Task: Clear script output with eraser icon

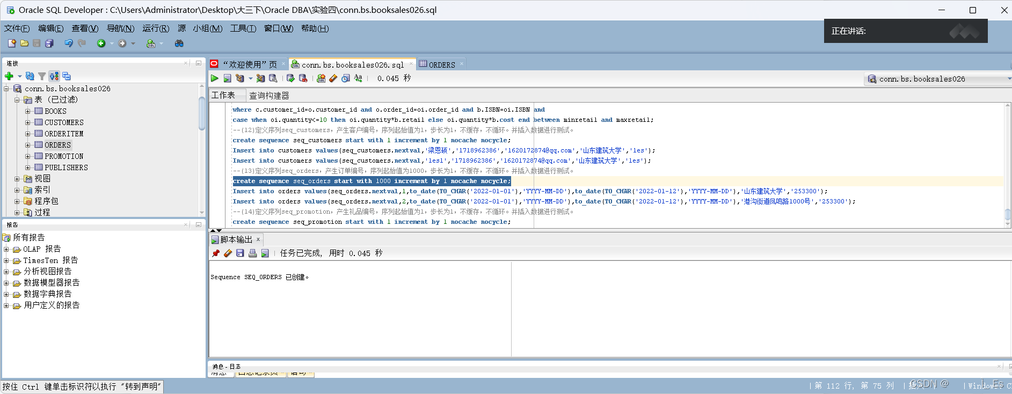Action: click(228, 253)
